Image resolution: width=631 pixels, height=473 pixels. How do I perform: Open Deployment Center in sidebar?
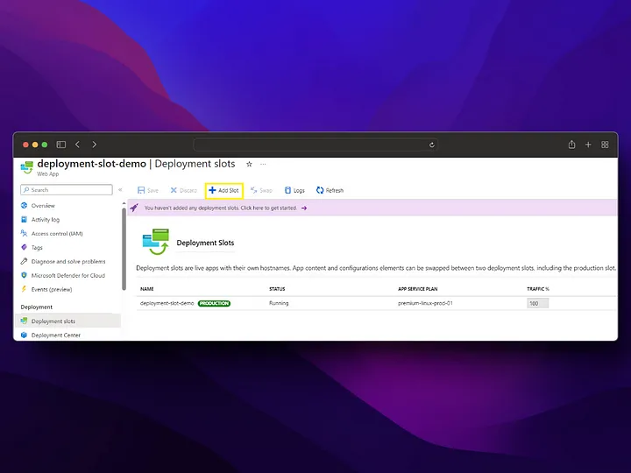56,335
